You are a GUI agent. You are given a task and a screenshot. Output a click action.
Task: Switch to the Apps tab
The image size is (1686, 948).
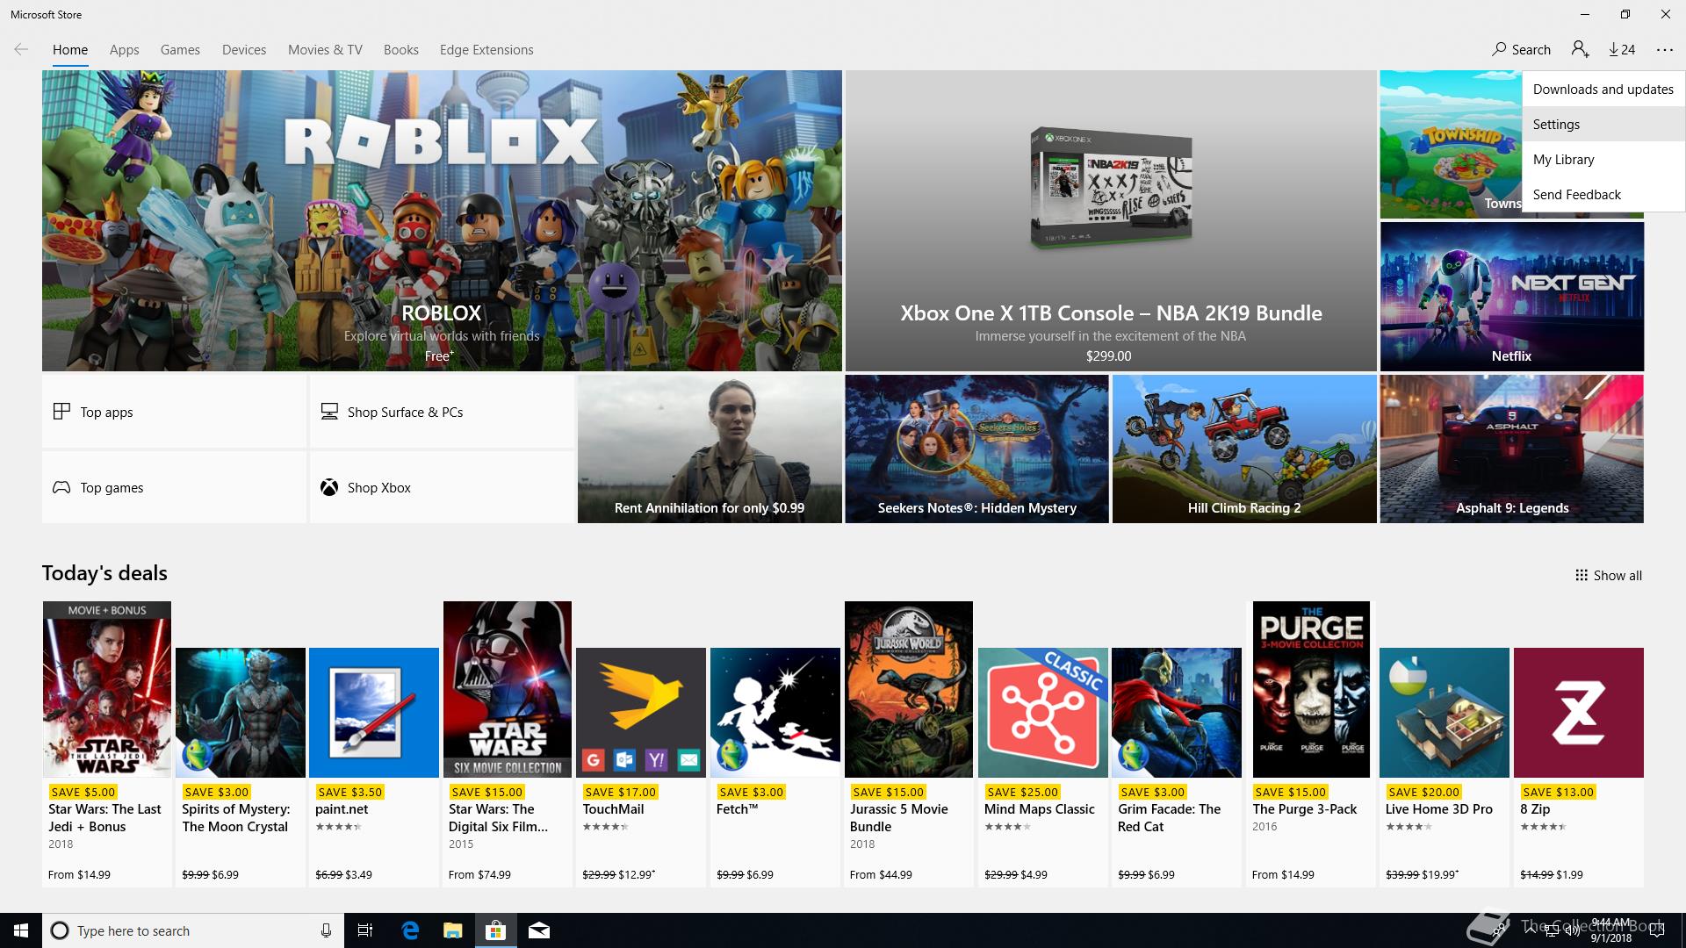124,50
